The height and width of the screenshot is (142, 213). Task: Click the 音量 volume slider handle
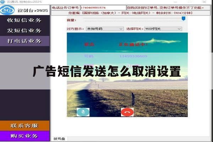point(184,18)
